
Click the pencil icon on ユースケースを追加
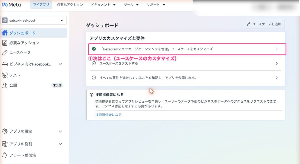pos(248,24)
